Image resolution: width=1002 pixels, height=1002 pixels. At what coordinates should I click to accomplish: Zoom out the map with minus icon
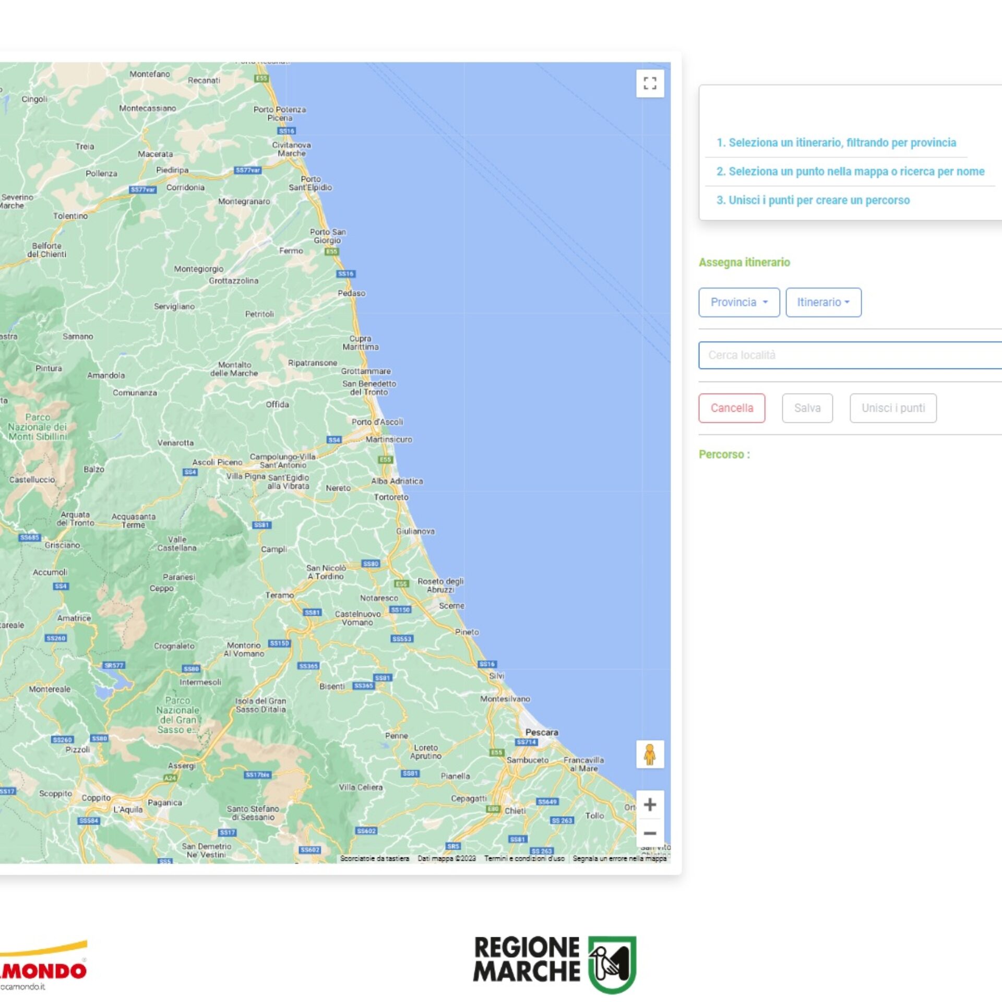click(650, 833)
